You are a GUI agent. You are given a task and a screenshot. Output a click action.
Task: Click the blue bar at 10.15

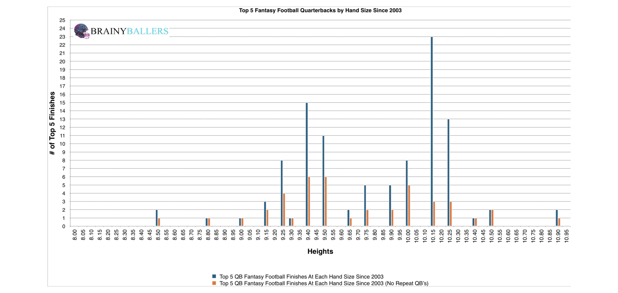pos(432,131)
